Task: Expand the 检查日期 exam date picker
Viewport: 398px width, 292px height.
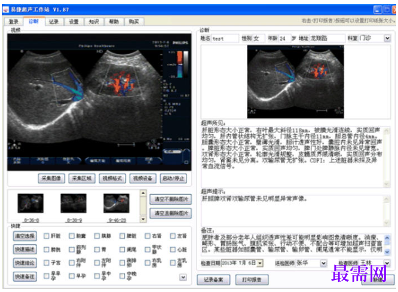Action: [260, 263]
